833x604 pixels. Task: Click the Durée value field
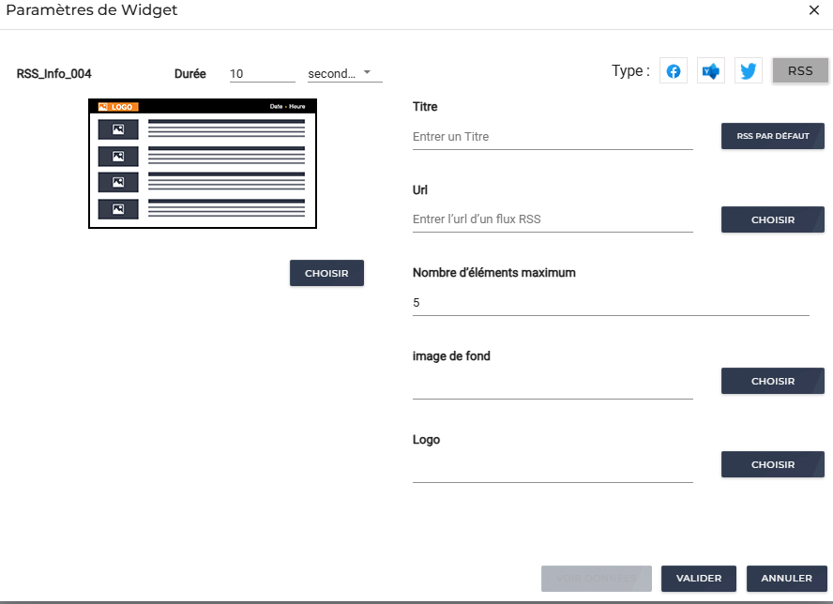coord(262,73)
